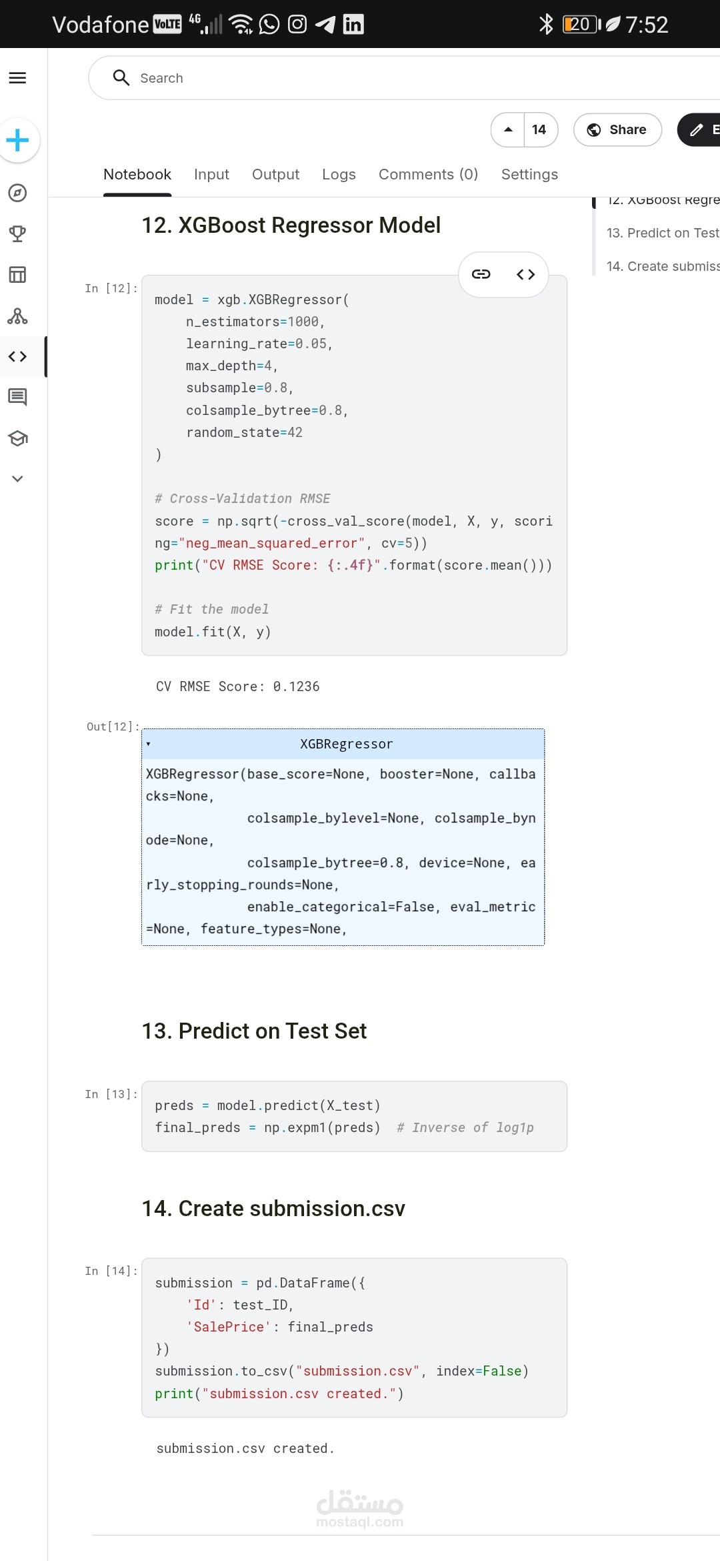720x1561 pixels.
Task: Click the magnifier search icon
Action: click(121, 78)
